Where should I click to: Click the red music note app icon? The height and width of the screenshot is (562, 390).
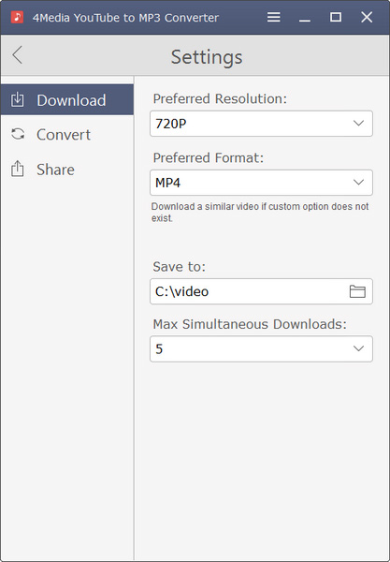tap(17, 17)
